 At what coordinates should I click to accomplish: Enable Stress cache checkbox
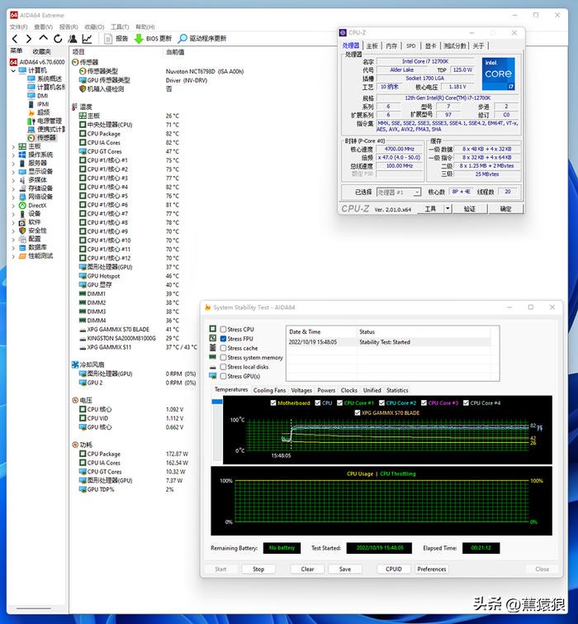point(224,348)
